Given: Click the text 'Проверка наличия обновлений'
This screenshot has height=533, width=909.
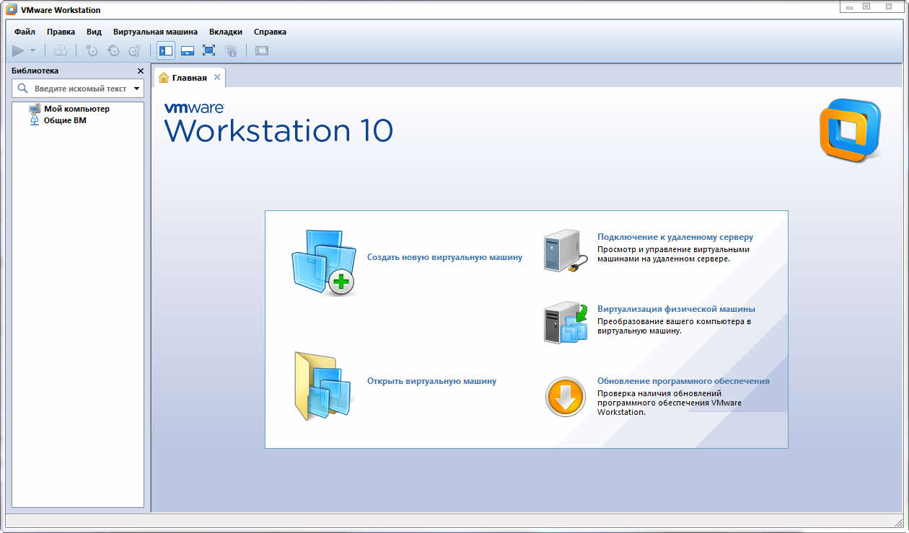Looking at the screenshot, I should pos(659,394).
